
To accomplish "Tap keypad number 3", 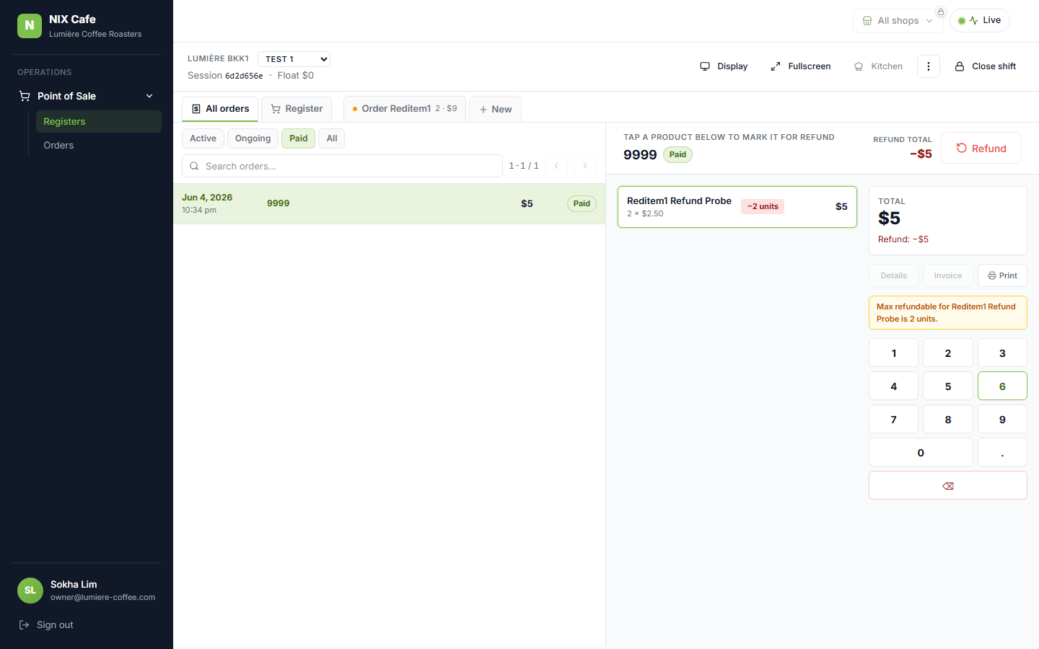I will (1002, 353).
